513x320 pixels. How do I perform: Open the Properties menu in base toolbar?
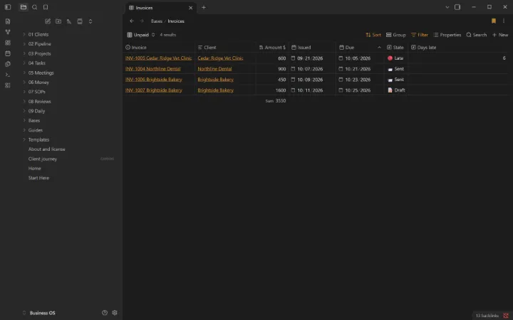(x=447, y=35)
